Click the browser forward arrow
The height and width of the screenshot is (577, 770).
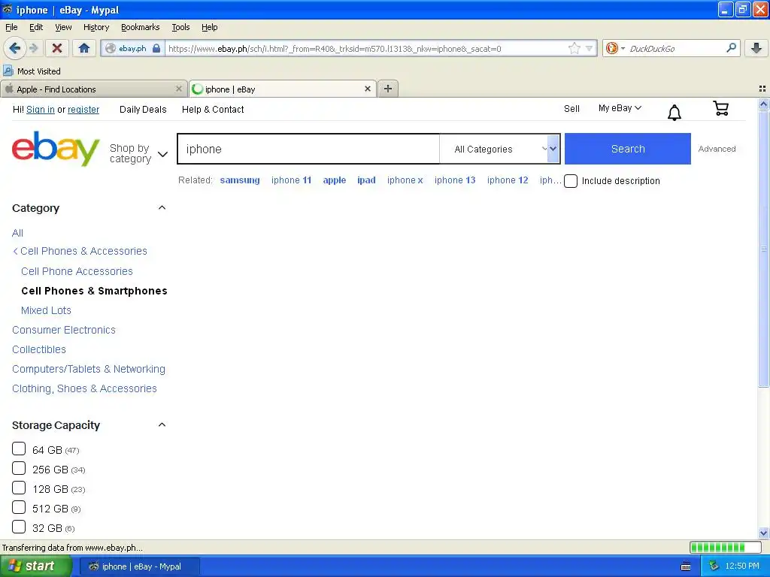click(34, 48)
